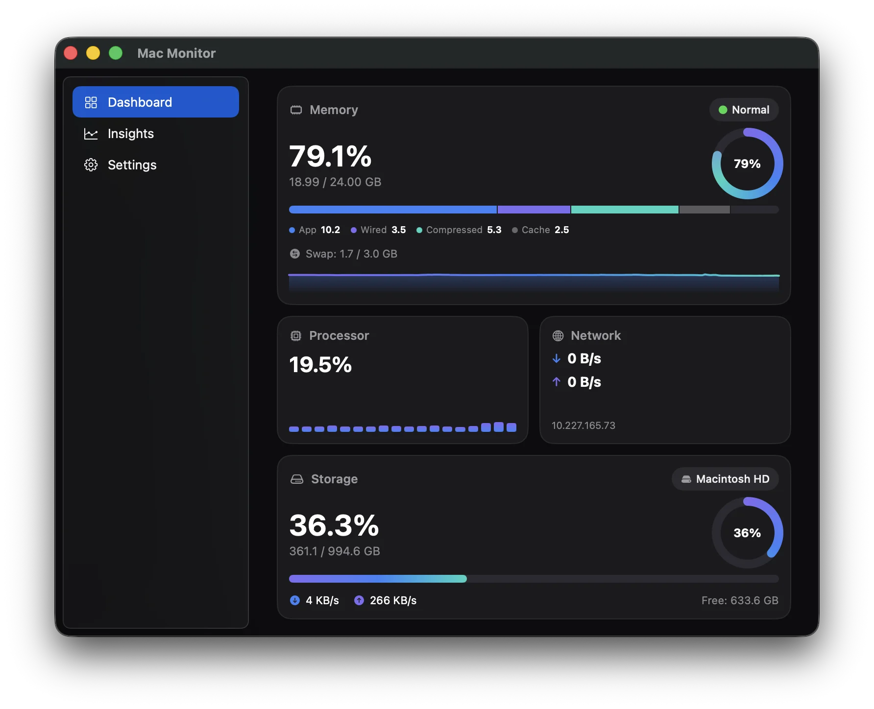Click the Cache 2.5 legend entry

coord(540,230)
